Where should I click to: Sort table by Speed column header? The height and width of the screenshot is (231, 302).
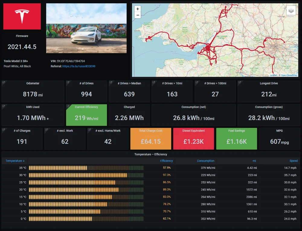pos(294,161)
